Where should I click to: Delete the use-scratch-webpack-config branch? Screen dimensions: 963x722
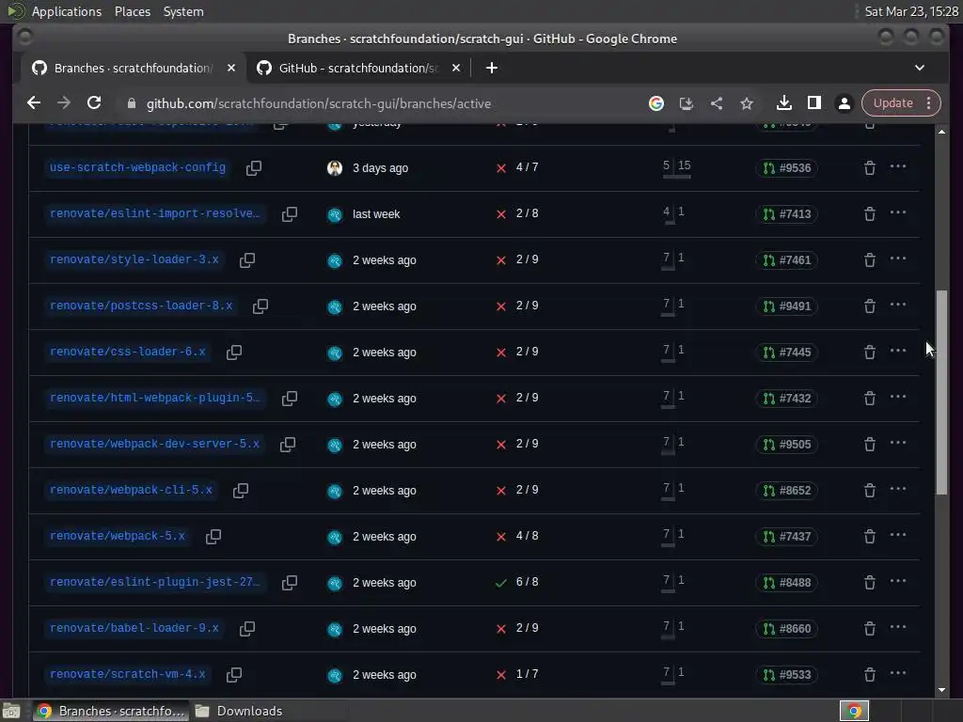tap(870, 167)
